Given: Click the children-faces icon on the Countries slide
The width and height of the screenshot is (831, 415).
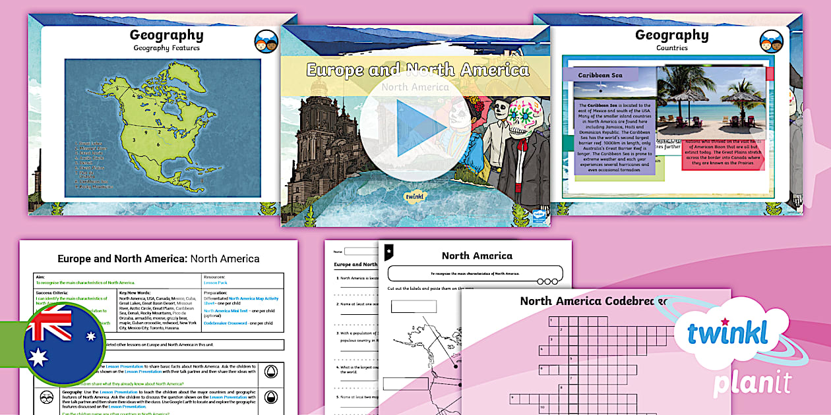Looking at the screenshot, I should tap(772, 40).
